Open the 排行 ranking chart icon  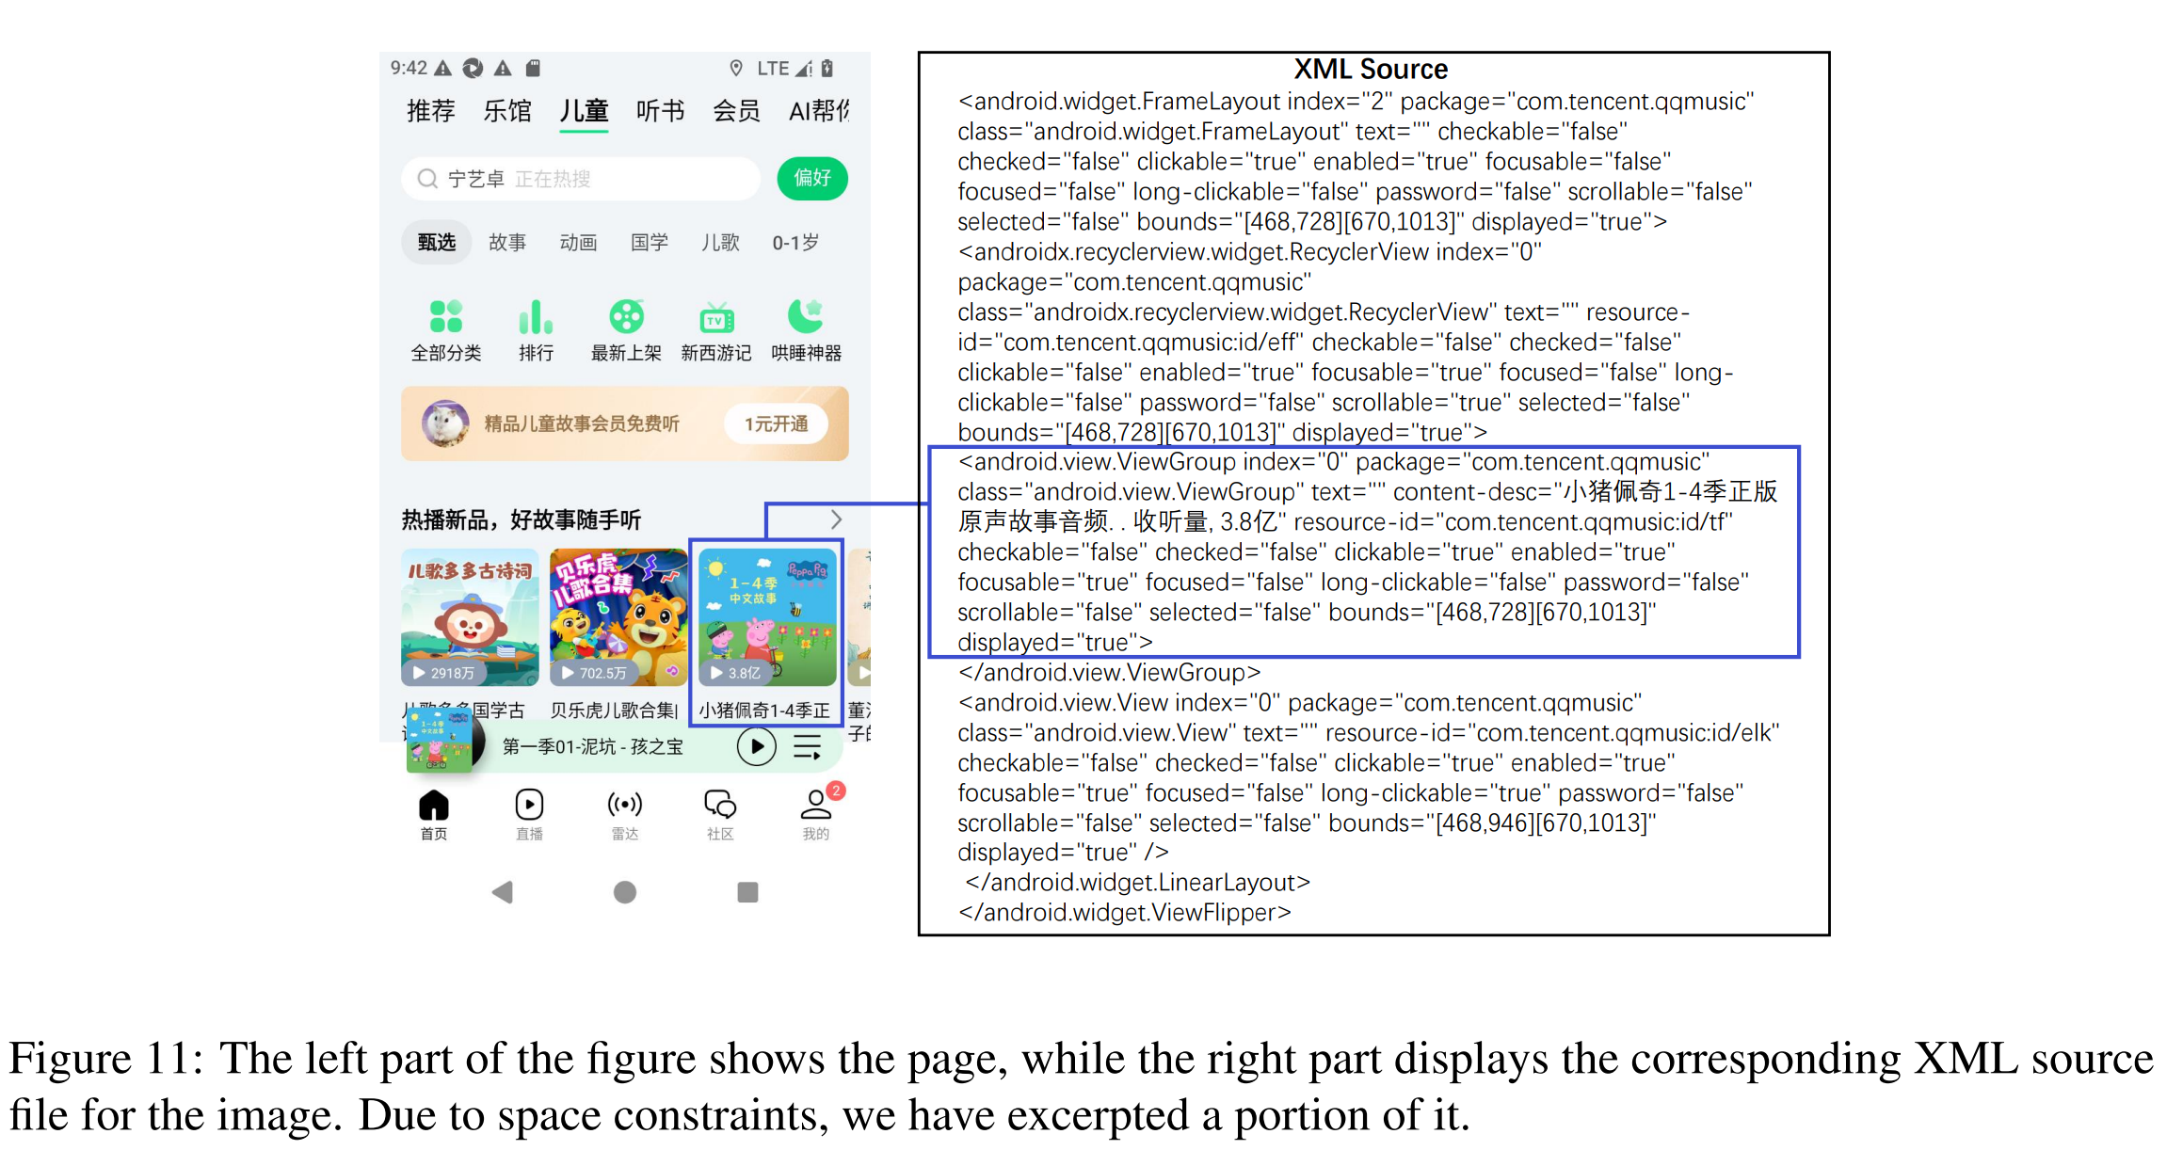click(x=536, y=317)
